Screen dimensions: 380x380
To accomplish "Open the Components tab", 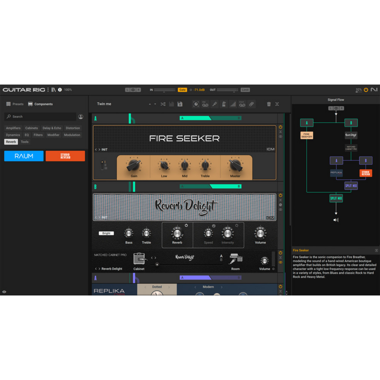I will 40,104.
